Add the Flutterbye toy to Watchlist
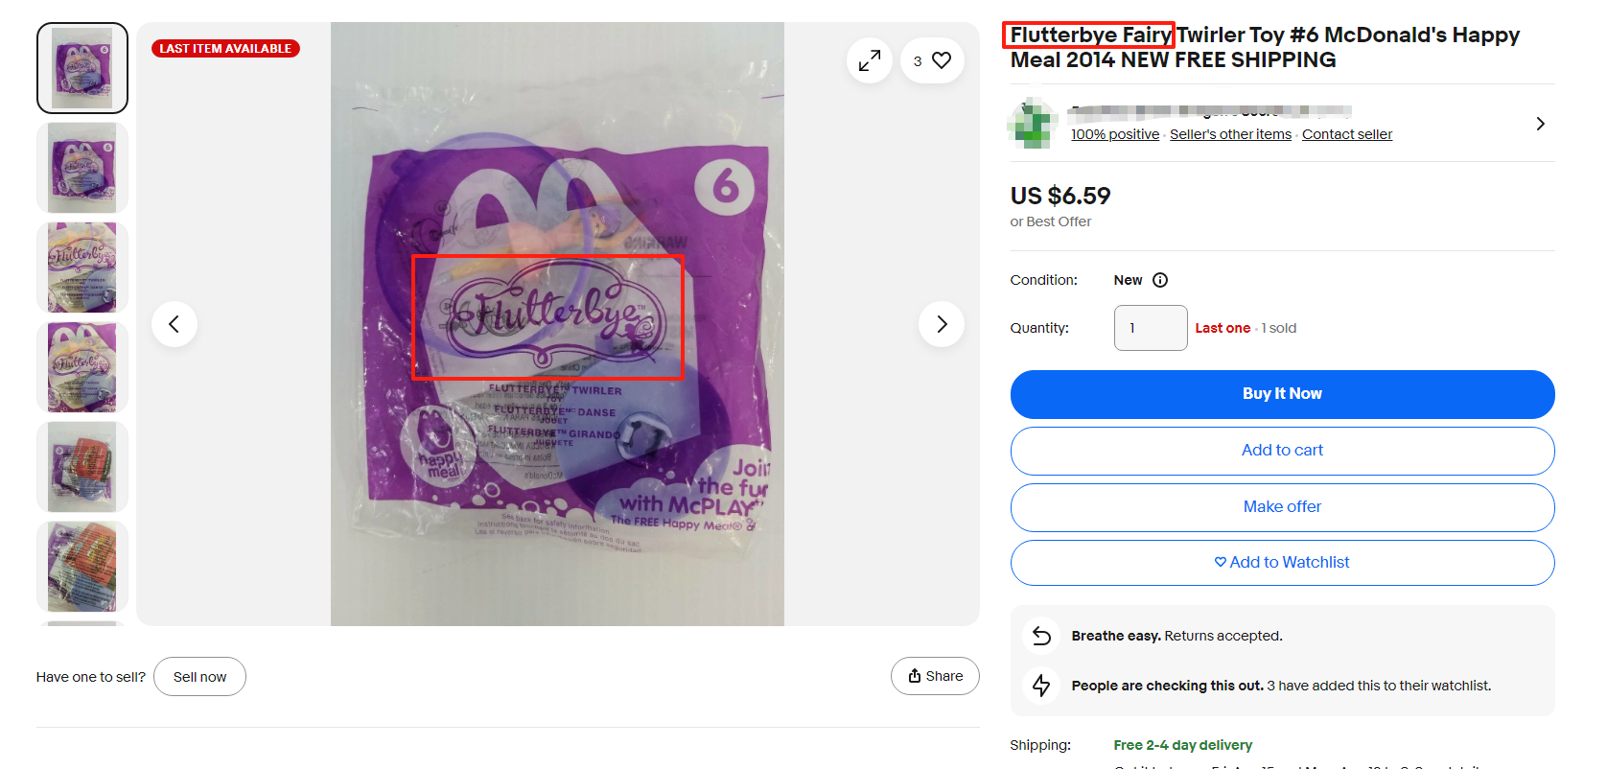Image resolution: width=1607 pixels, height=769 pixels. 1282,563
